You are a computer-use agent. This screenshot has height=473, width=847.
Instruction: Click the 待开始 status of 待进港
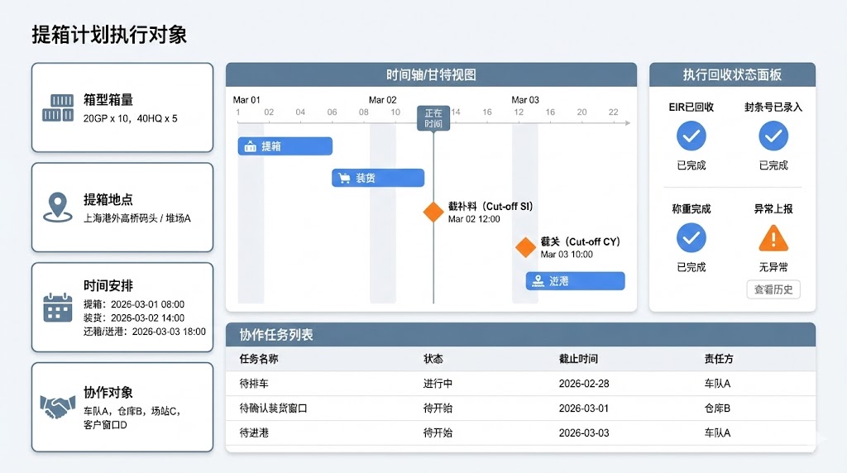[x=438, y=432]
